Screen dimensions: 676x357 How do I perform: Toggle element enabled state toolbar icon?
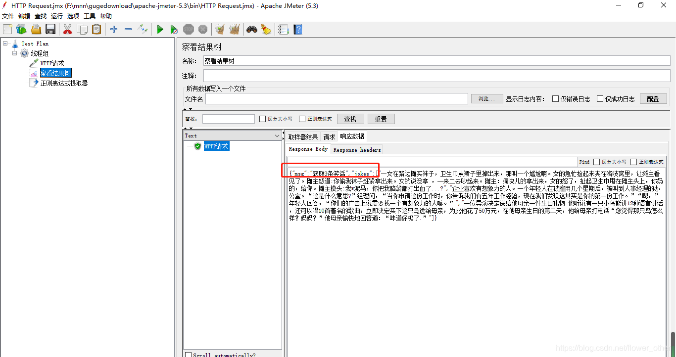(x=143, y=29)
